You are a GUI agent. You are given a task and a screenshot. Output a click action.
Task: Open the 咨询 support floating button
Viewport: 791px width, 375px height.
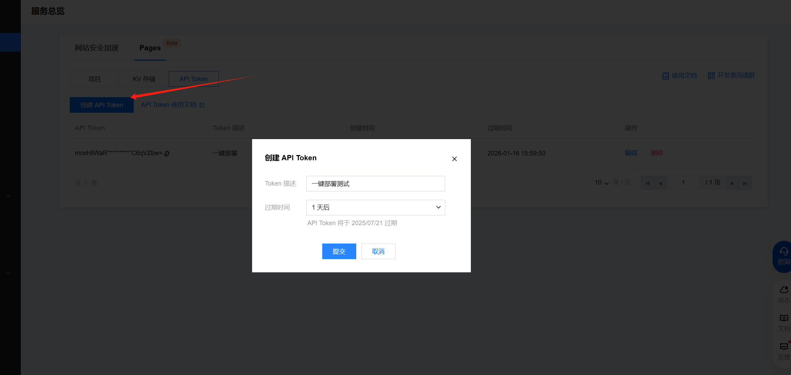coord(783,257)
